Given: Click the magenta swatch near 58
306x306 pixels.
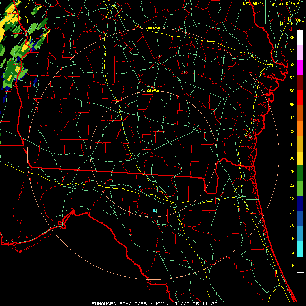Looking at the screenshot, I should (x=300, y=68).
